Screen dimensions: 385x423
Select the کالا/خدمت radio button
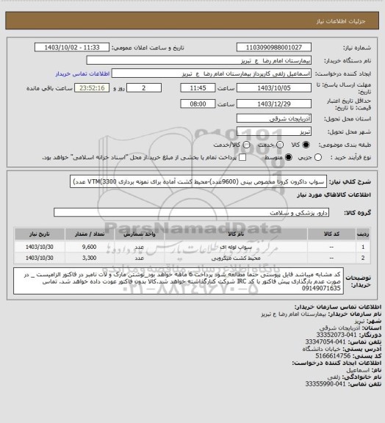coord(246,145)
